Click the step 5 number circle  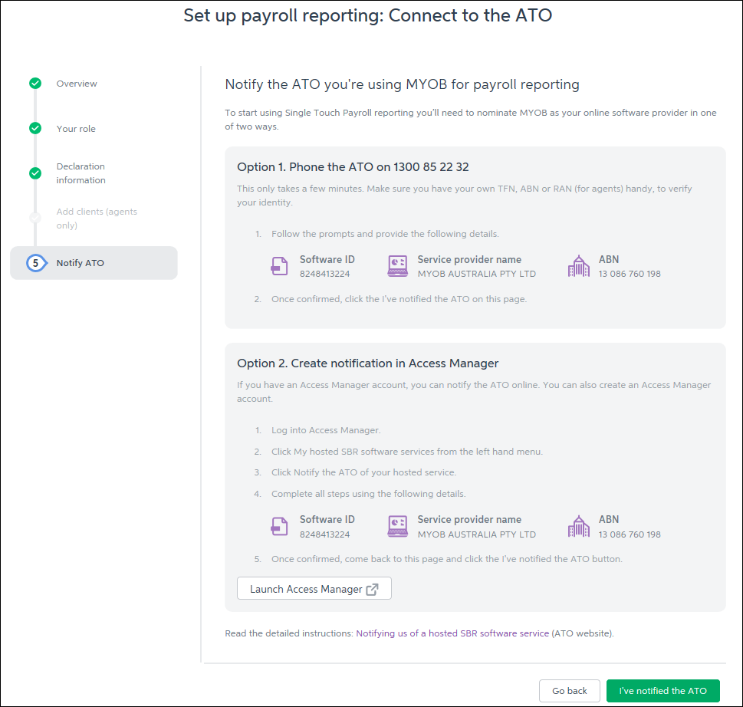point(35,263)
